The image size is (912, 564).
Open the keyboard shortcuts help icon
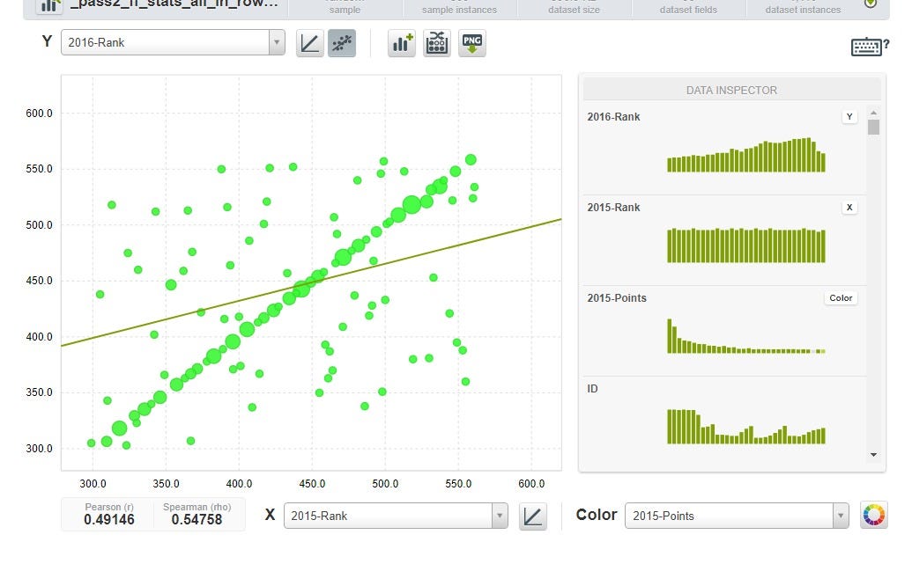[870, 47]
